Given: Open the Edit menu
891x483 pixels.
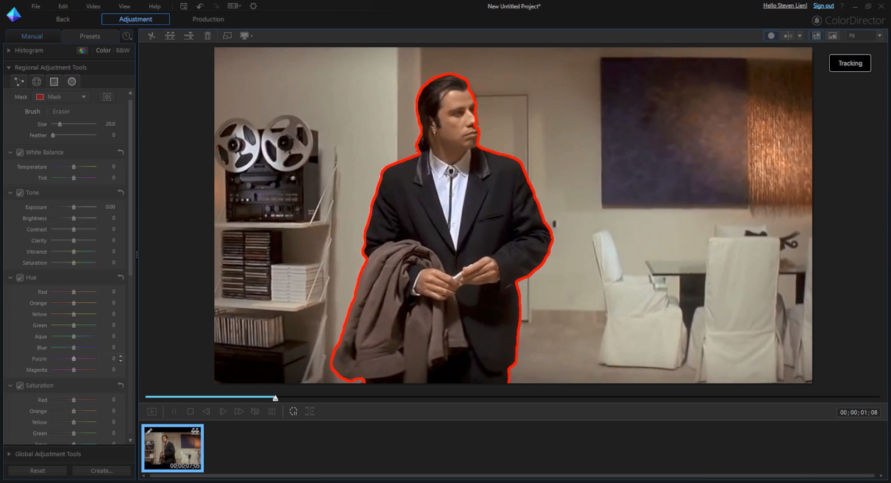Looking at the screenshot, I should click(63, 6).
